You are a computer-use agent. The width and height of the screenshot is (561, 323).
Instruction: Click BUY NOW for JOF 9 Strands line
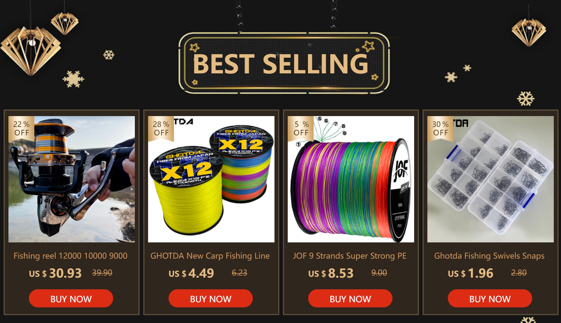tap(350, 298)
